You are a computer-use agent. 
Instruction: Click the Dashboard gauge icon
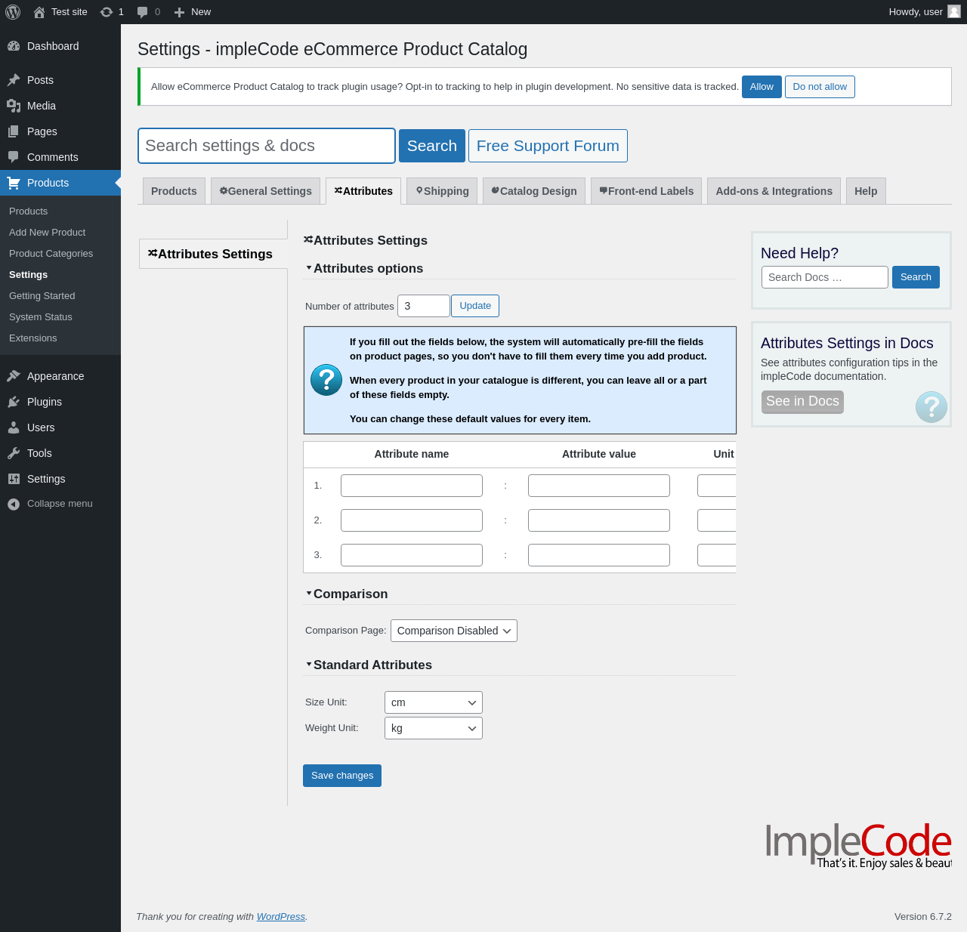click(14, 46)
